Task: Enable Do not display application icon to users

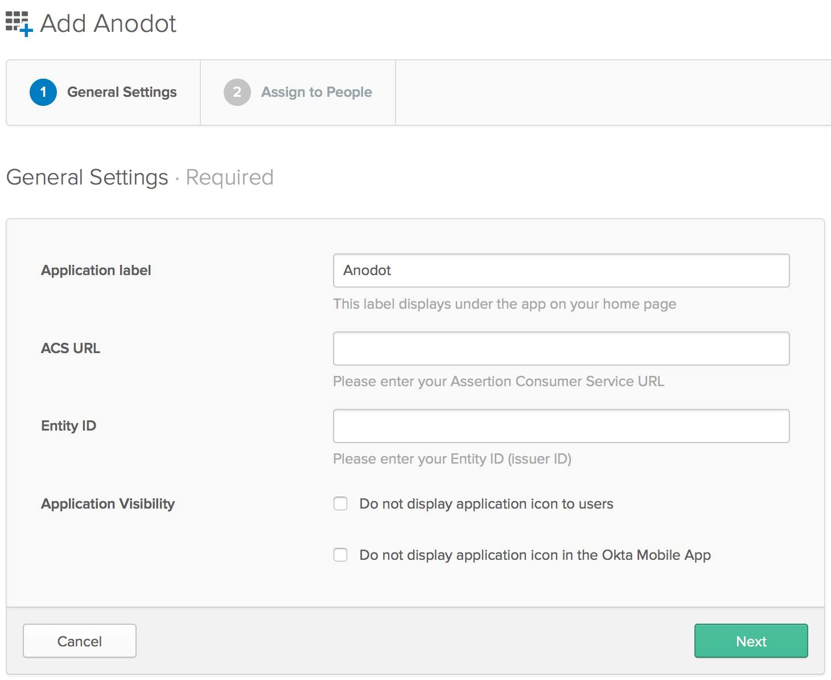Action: coord(340,503)
